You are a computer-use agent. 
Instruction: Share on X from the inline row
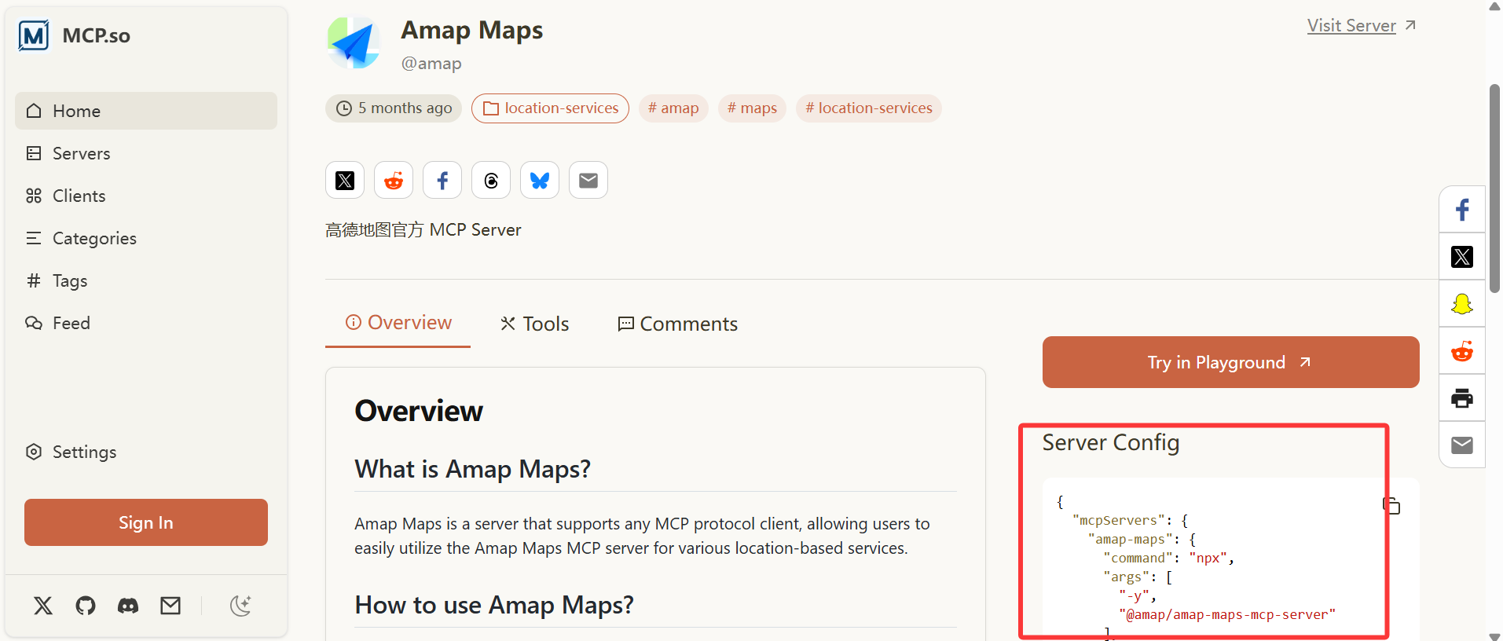[x=345, y=181]
